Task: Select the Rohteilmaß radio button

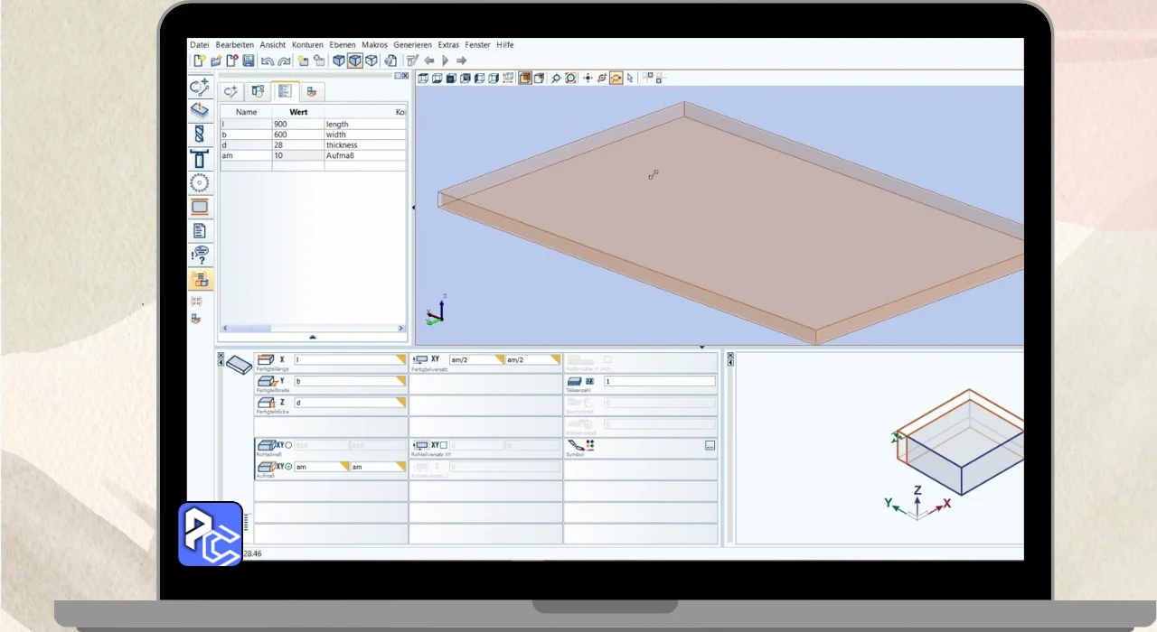Action: [x=288, y=445]
